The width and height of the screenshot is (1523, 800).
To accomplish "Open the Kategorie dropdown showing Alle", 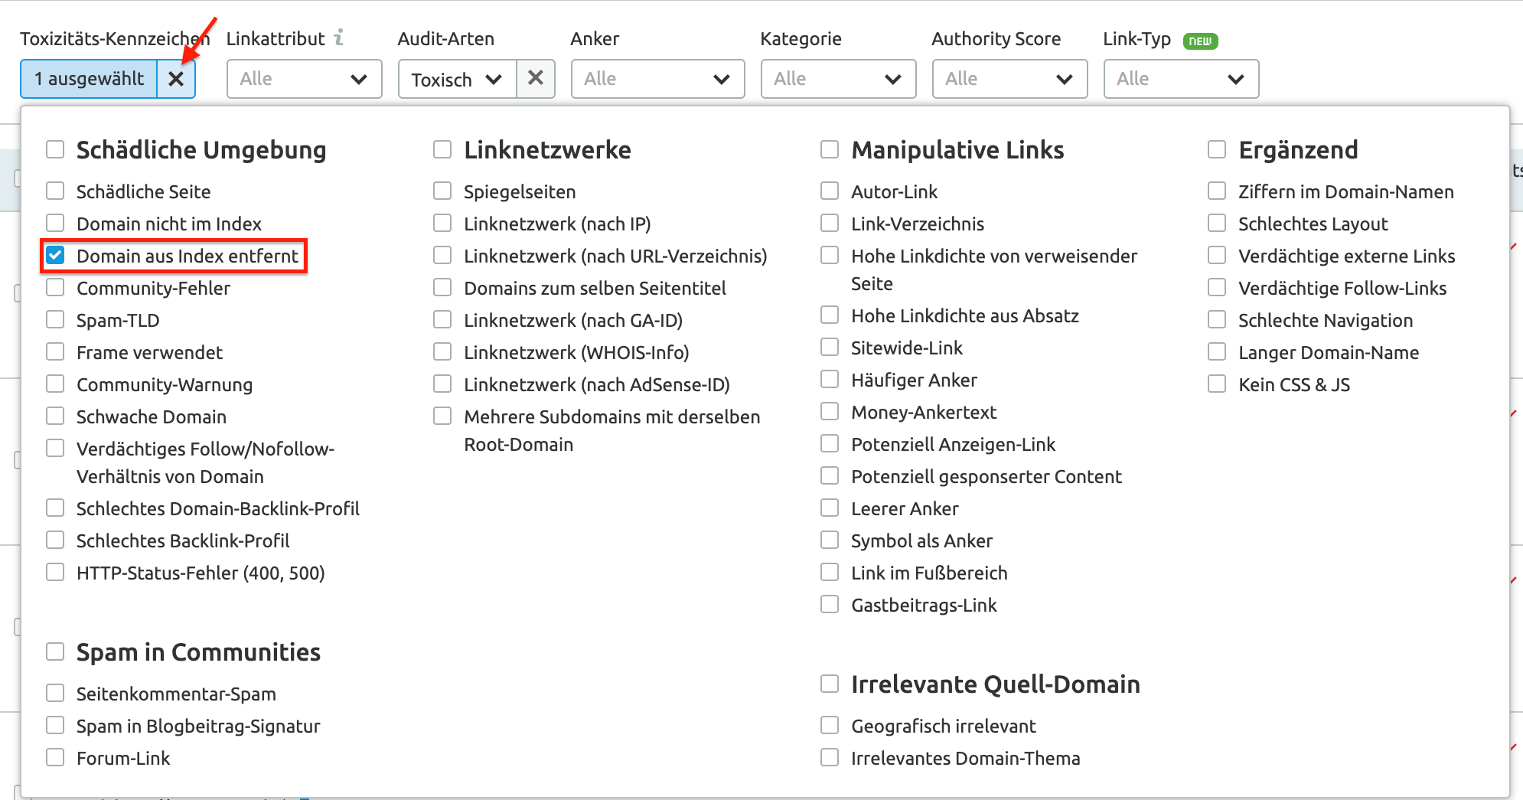I will click(x=838, y=78).
